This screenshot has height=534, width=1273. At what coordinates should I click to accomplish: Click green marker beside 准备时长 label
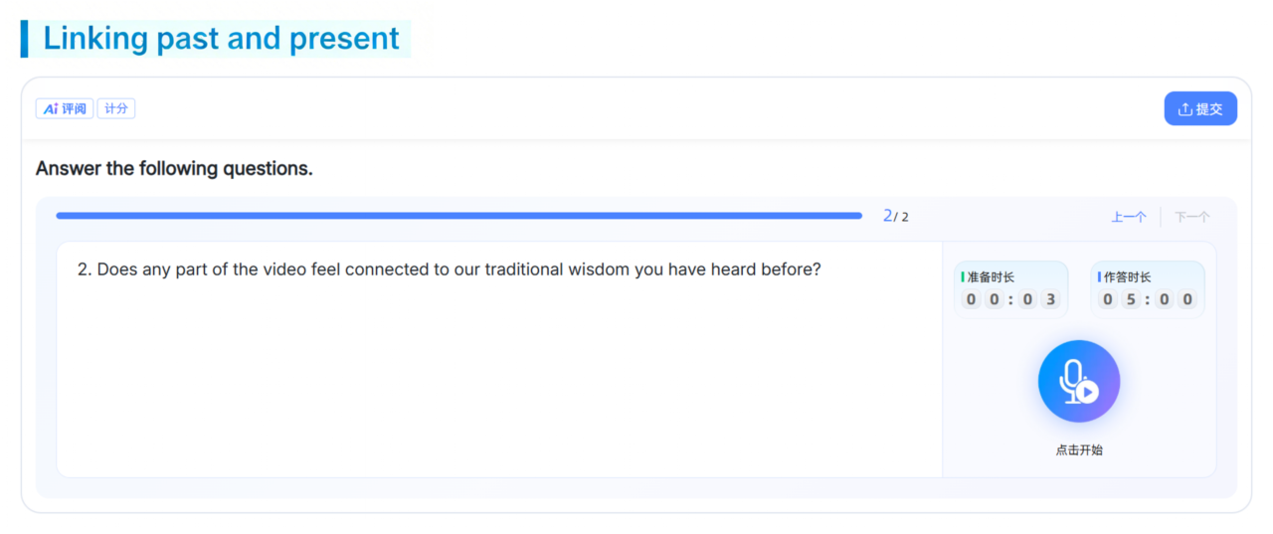pos(963,277)
